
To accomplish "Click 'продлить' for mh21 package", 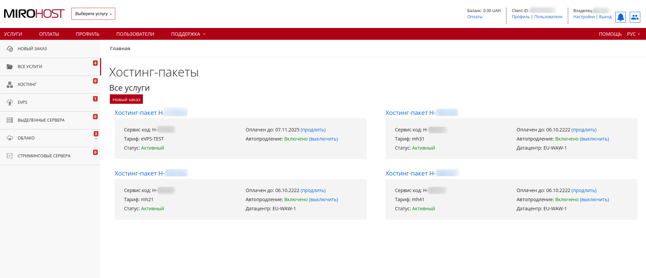I will [x=313, y=190].
